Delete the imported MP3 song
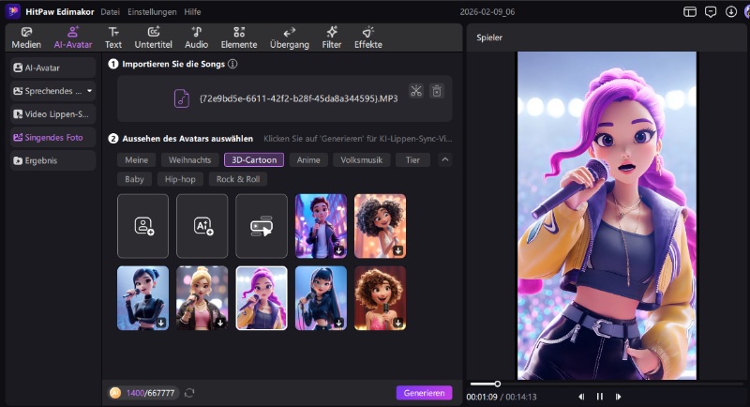The image size is (750, 407). (436, 91)
